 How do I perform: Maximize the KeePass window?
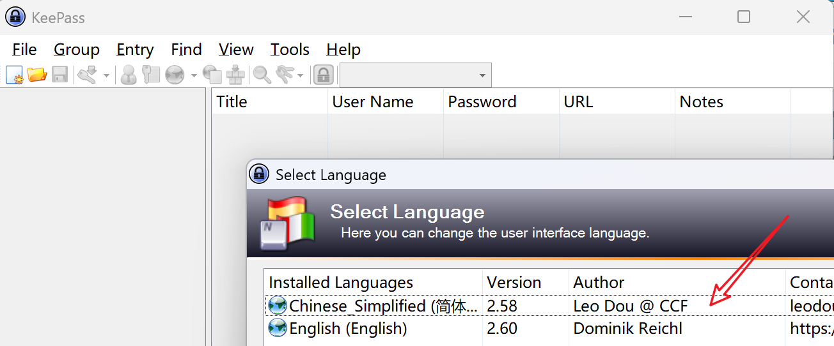point(744,17)
